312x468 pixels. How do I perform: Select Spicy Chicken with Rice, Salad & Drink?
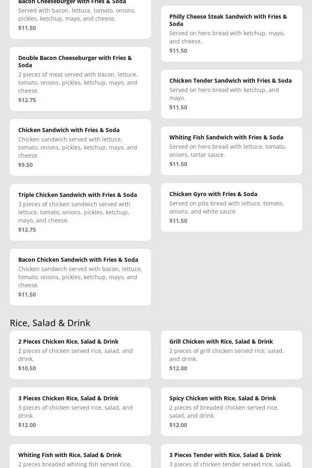click(231, 412)
